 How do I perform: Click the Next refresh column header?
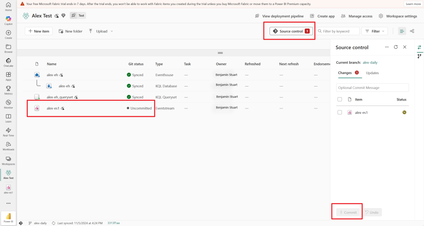pos(289,64)
